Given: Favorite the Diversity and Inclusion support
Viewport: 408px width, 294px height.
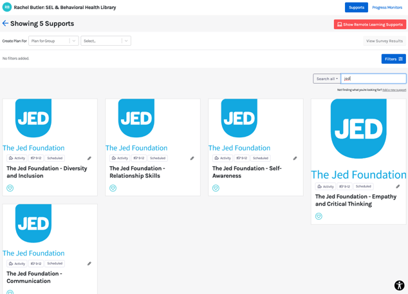Looking at the screenshot, I should (x=10, y=188).
